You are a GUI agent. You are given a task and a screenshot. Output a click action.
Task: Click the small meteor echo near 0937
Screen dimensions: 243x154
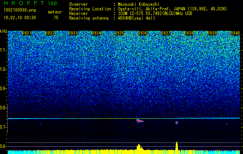tap(177, 122)
